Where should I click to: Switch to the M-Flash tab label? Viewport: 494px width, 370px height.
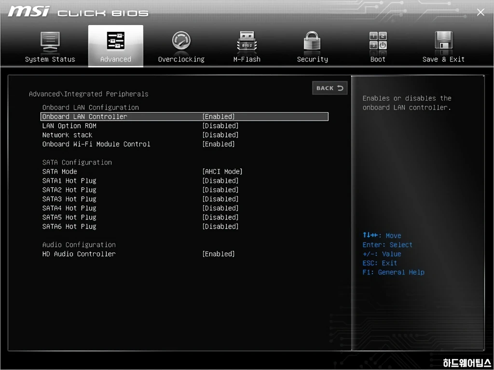click(x=247, y=59)
